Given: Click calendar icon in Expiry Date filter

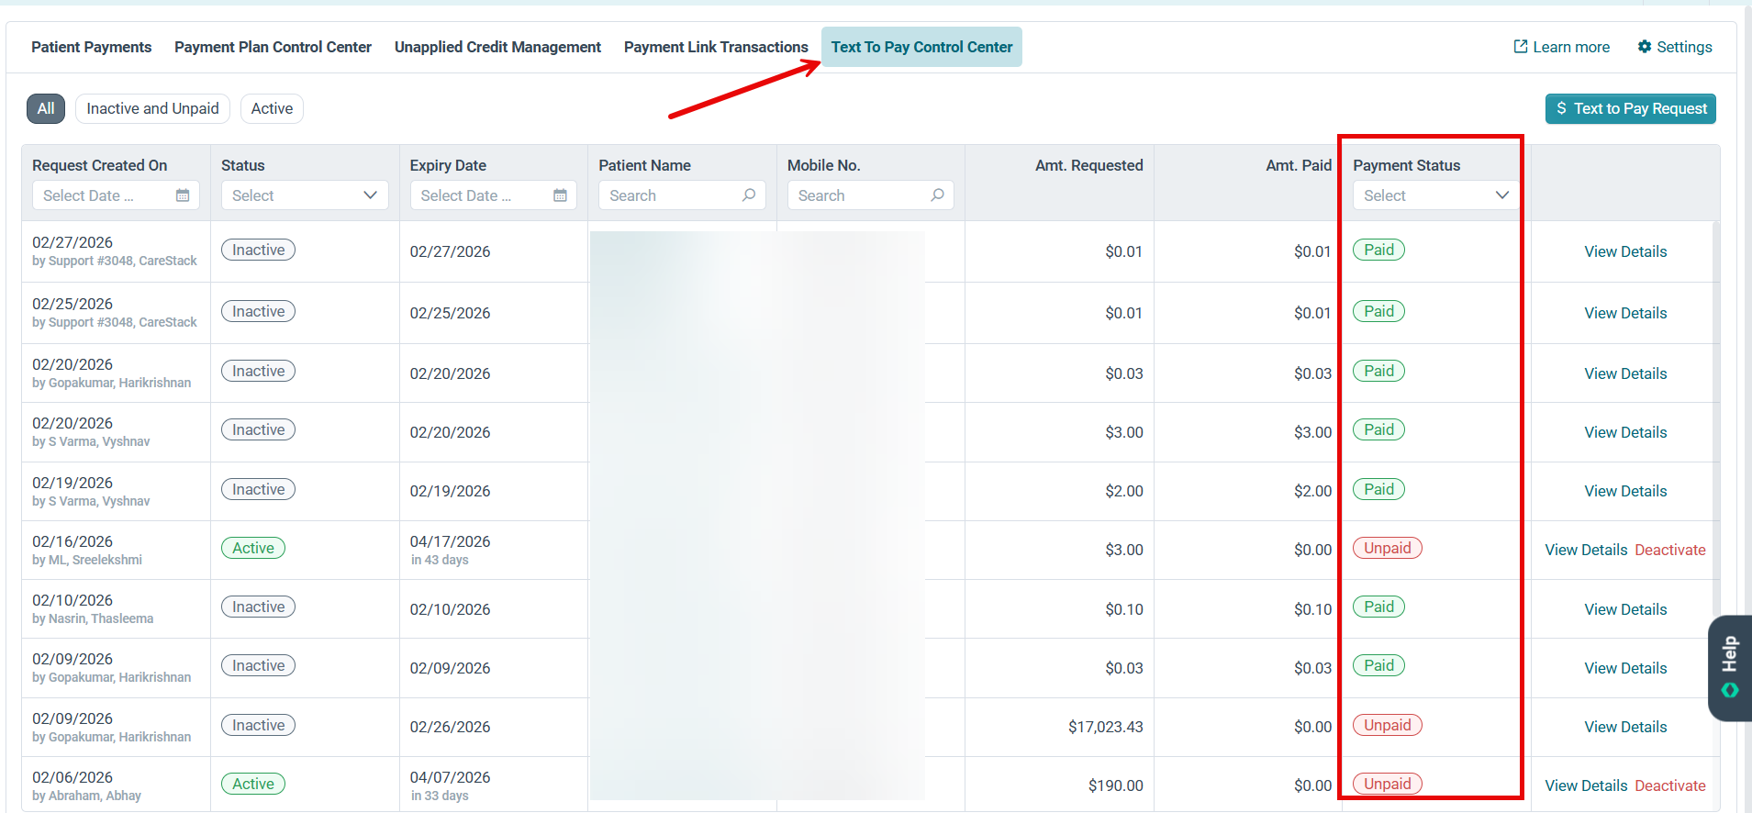Looking at the screenshot, I should [x=560, y=195].
